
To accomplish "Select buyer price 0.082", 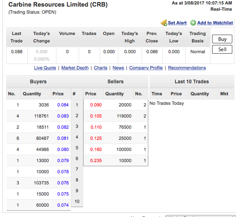I will 63,127.
